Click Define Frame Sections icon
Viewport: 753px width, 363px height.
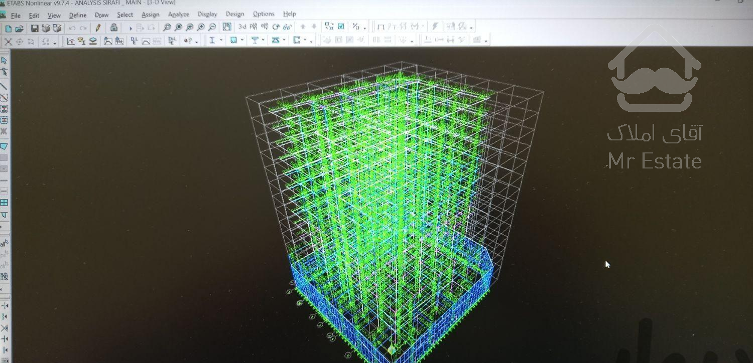point(82,41)
